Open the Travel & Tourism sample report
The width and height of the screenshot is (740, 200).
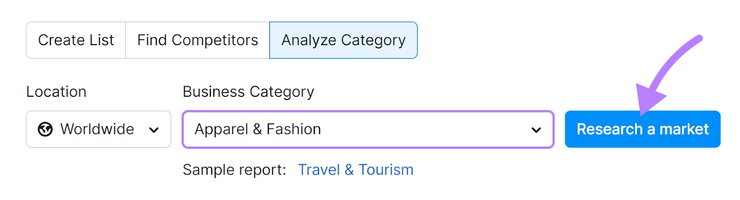tap(355, 170)
